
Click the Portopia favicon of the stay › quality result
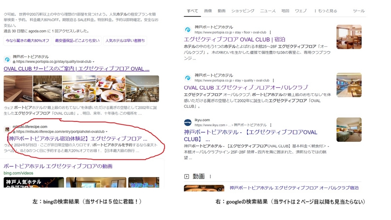pyautogui.click(x=188, y=78)
